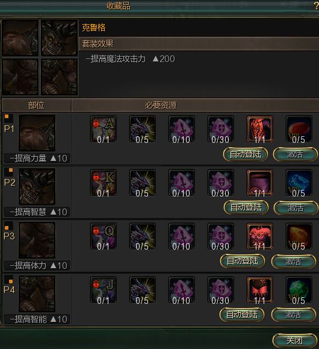This screenshot has width=319, height=349.
Task: Click the red armor item in P3 row
Action: (x=260, y=236)
